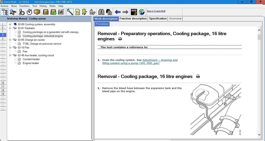
Task: Click the greyed Overview tab
Action: click(175, 18)
